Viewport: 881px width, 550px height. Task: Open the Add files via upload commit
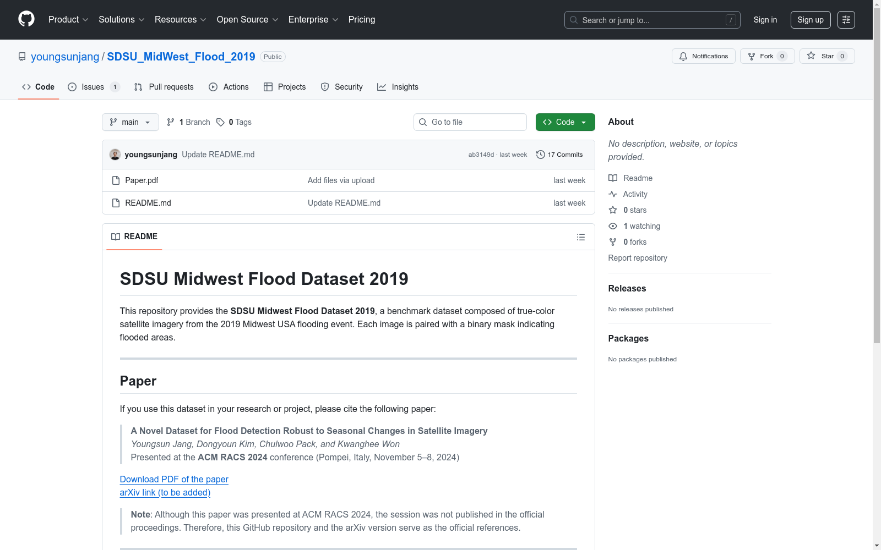click(341, 180)
